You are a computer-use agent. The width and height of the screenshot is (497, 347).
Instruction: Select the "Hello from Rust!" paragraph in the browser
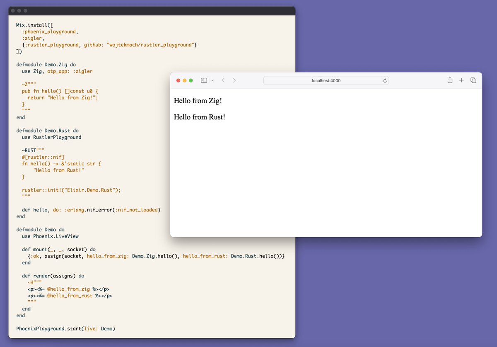pos(200,117)
